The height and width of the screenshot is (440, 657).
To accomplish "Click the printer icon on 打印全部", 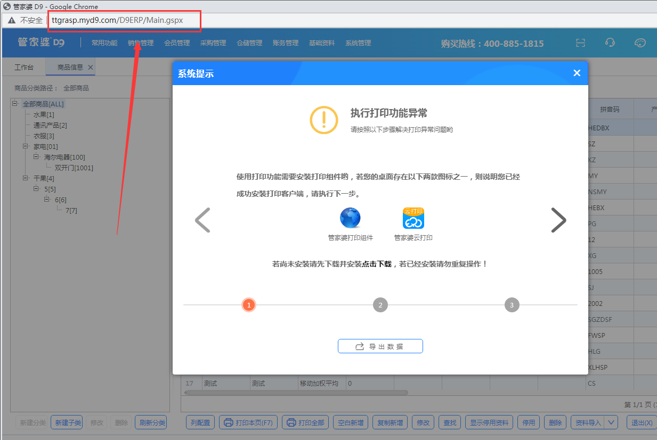I will [x=291, y=422].
